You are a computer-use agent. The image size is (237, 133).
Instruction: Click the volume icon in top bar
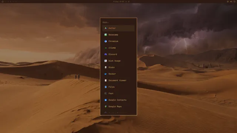pyautogui.click(x=231, y=1)
